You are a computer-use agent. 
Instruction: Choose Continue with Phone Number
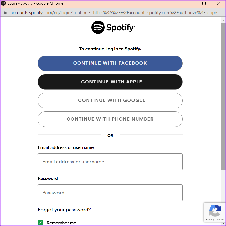(110, 119)
